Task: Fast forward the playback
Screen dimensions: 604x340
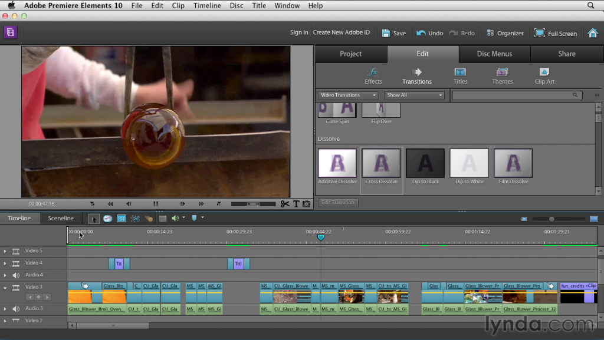Action: click(x=201, y=204)
